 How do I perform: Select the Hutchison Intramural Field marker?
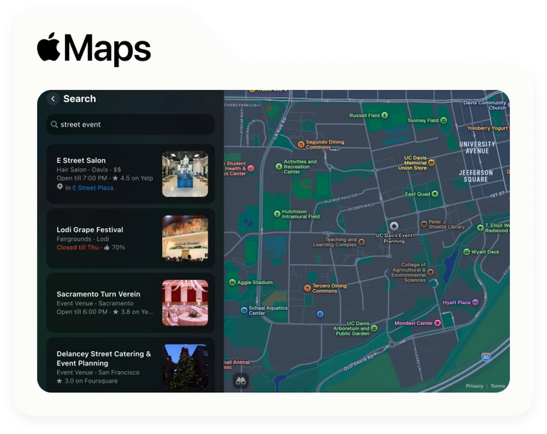point(277,214)
